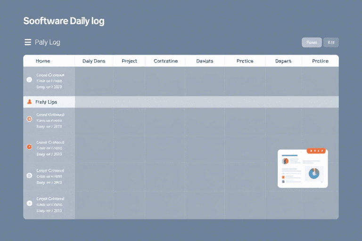Image resolution: width=362 pixels, height=241 pixels.
Task: Open the hamburger menu beside Paly Log
Action: (x=27, y=42)
